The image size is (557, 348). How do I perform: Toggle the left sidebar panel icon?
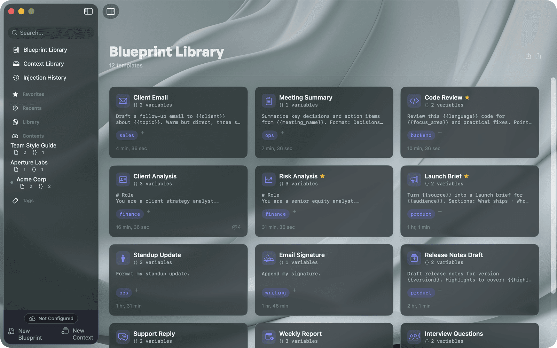coord(88,11)
